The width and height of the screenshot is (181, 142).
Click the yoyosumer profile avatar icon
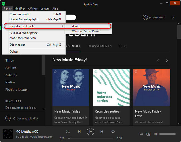145,17
